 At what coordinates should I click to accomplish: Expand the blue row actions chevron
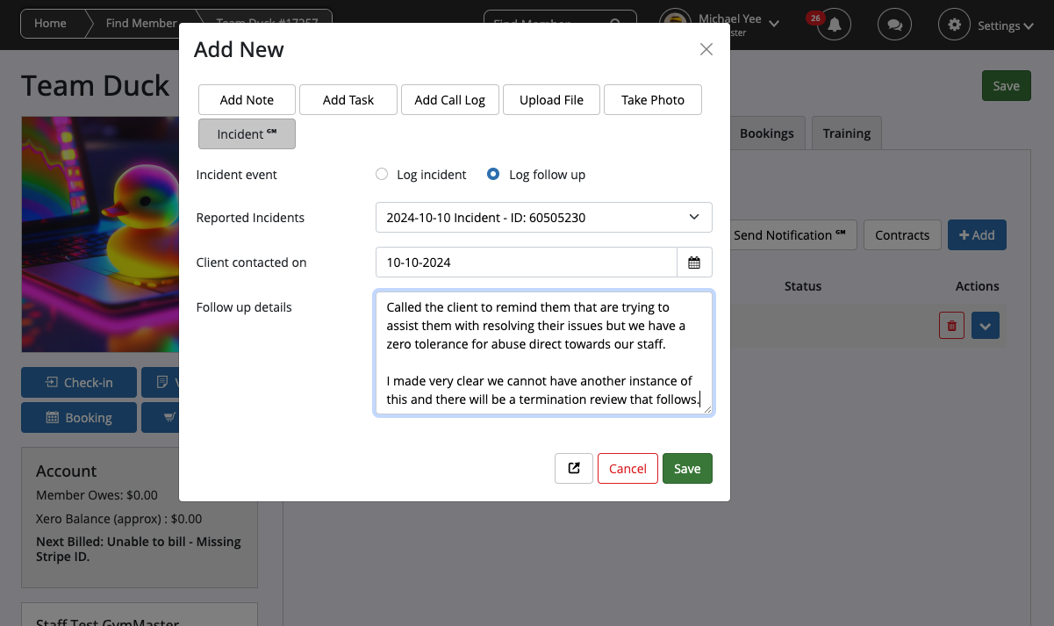pyautogui.click(x=985, y=326)
